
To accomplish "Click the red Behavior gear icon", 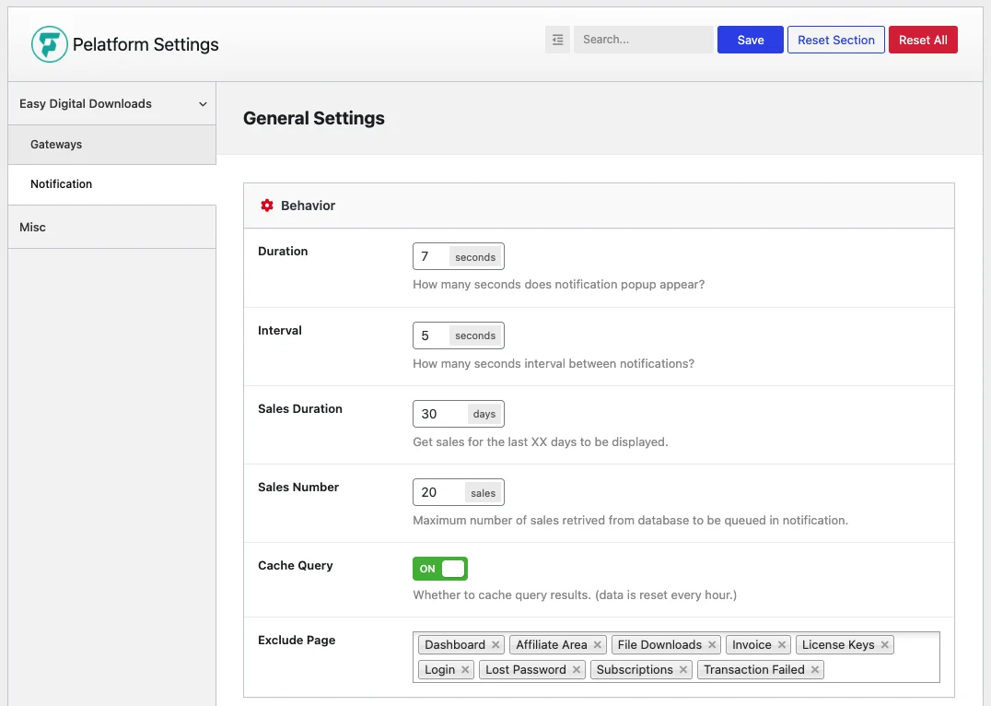I will pos(267,206).
